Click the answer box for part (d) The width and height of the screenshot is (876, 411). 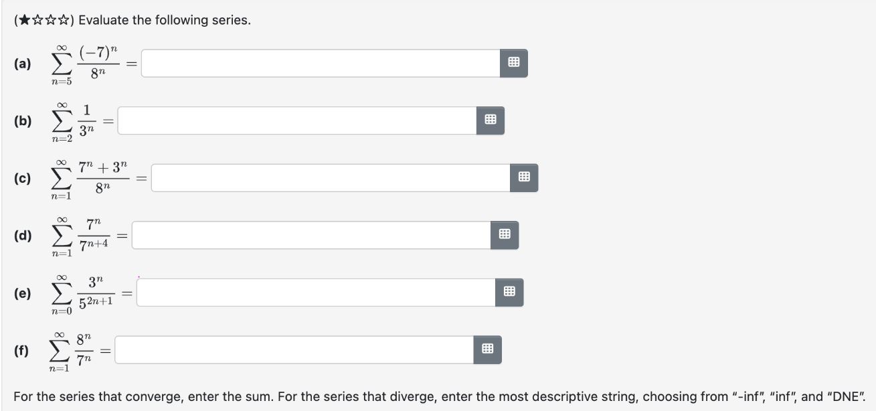point(308,234)
